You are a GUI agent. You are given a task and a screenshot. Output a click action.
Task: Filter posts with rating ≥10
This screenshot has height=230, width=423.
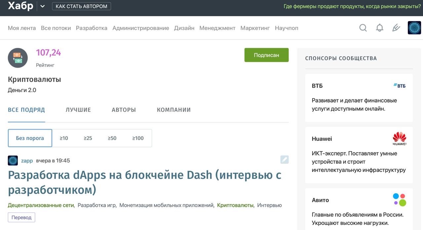64,138
